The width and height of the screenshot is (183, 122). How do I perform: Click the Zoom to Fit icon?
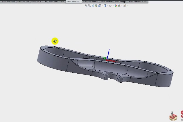point(86,6)
